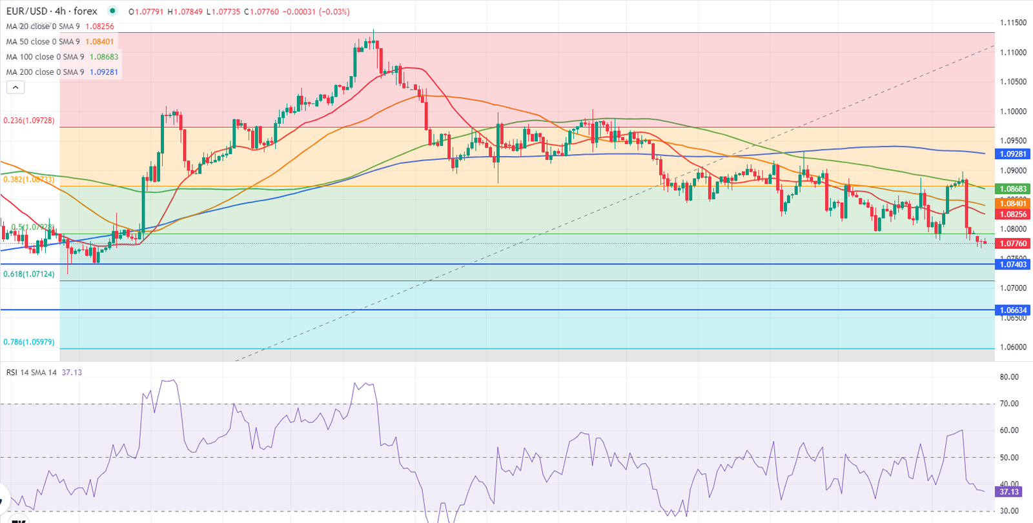This screenshot has height=523, width=1033.
Task: Click the green 1.08683 price label
Action: click(x=1012, y=189)
